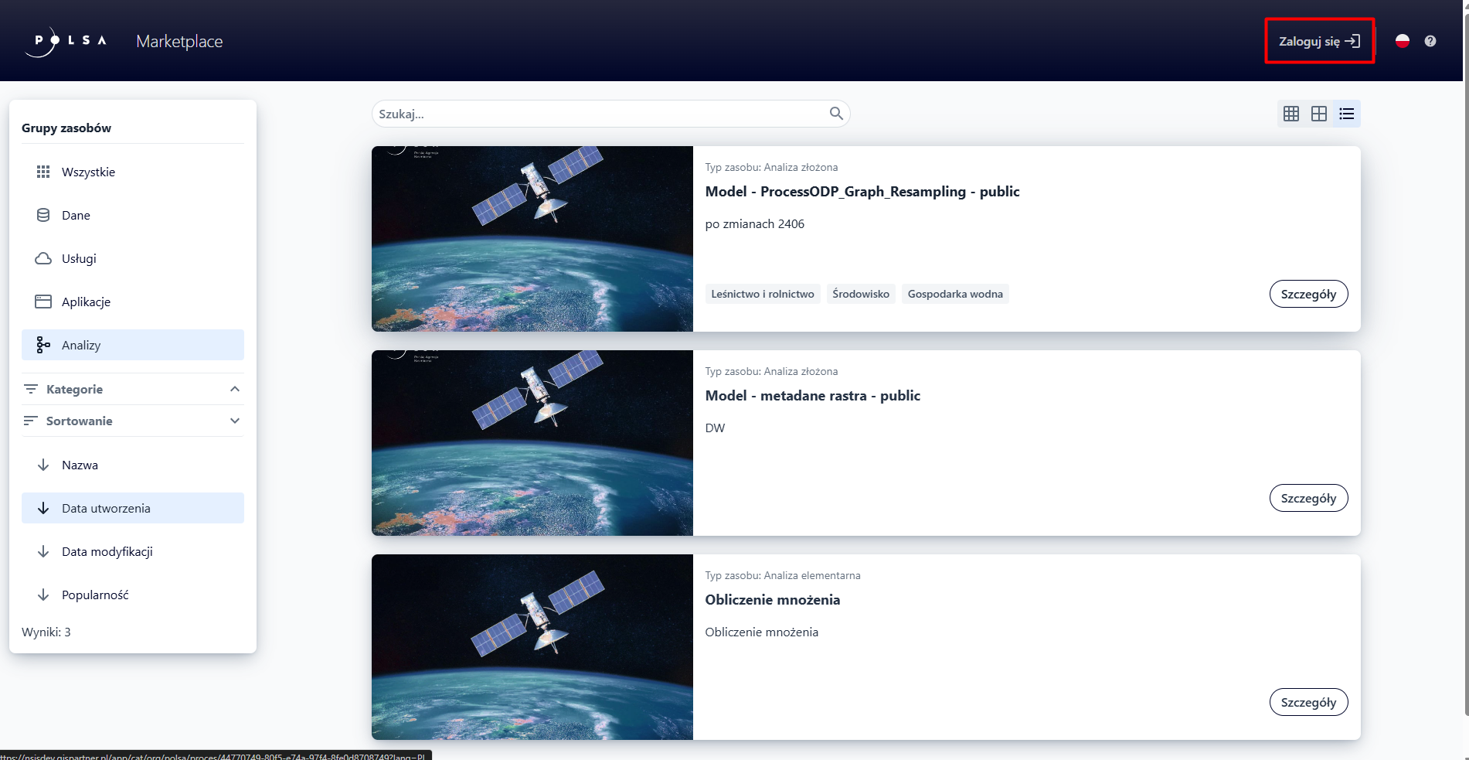Open the Marketplace home link
This screenshot has height=760, width=1469.
coord(179,41)
